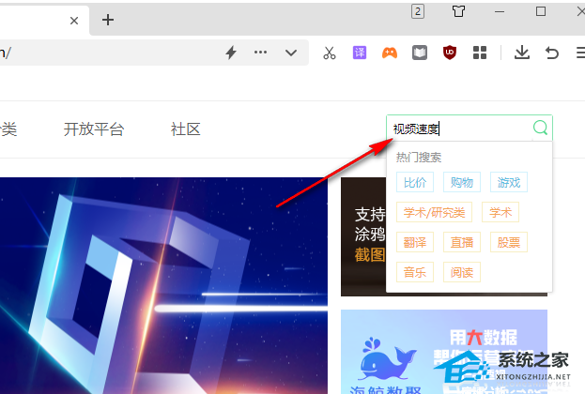This screenshot has height=394, width=585.
Task: Click the lightning speed mode icon
Action: coord(231,53)
